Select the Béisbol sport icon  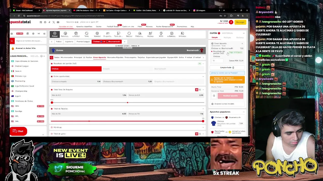(x=129, y=34)
